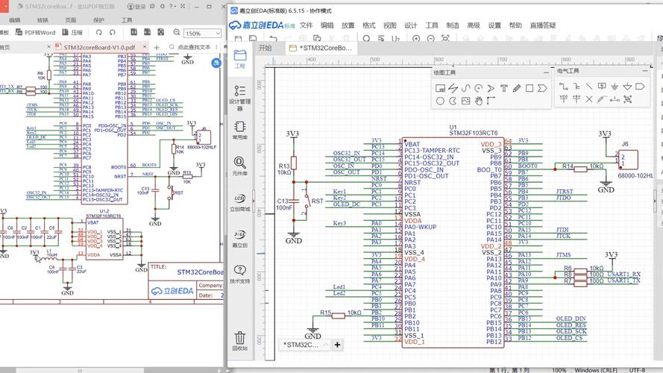Place the triangle ground net flag
This screenshot has height=373, width=663.
pos(627,87)
